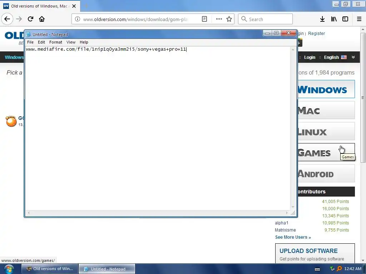This screenshot has height=274, width=366.
Task: Choose the Mac platform button
Action: [x=326, y=110]
